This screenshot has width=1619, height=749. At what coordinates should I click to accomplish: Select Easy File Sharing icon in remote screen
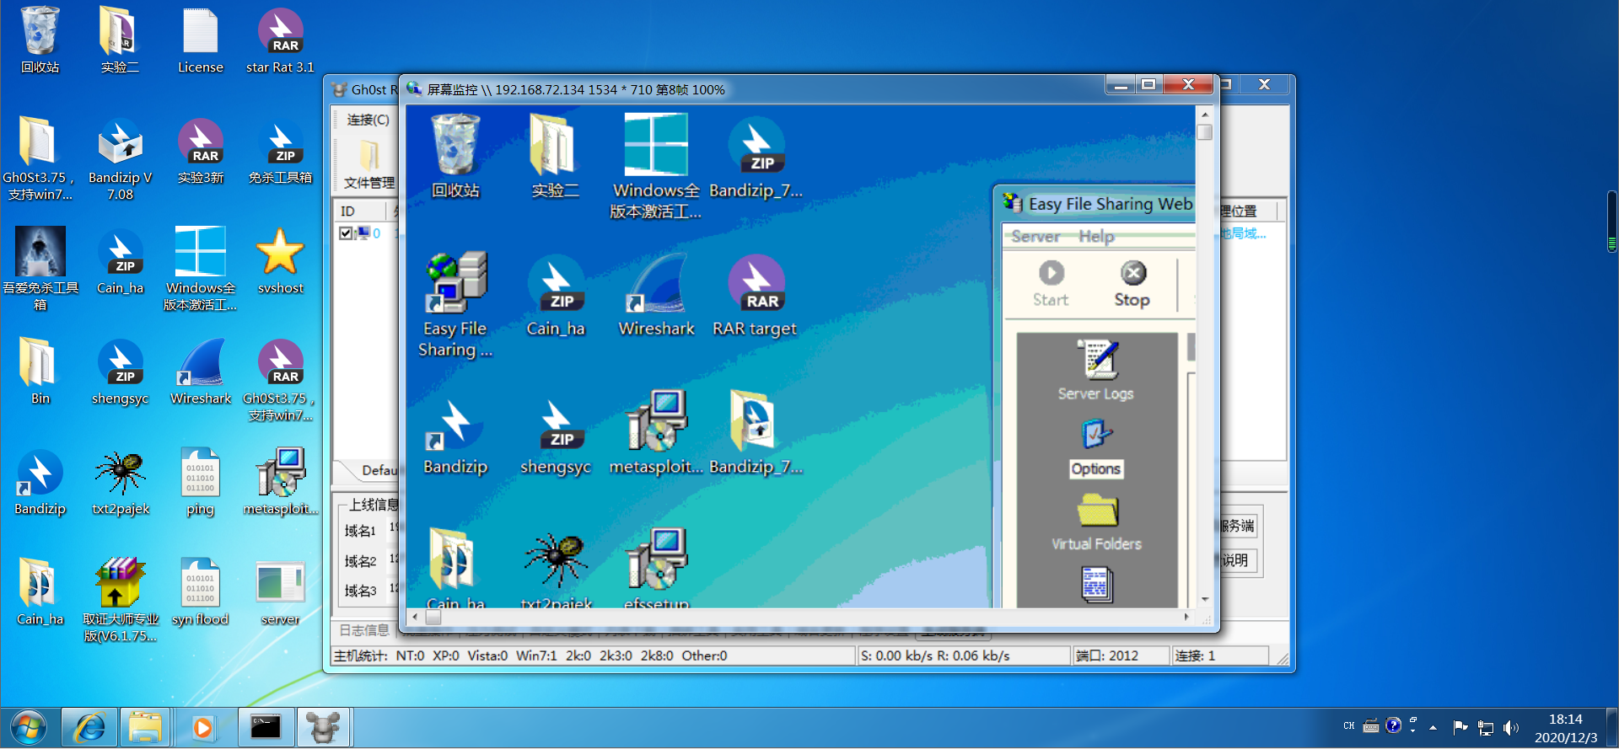[455, 305]
